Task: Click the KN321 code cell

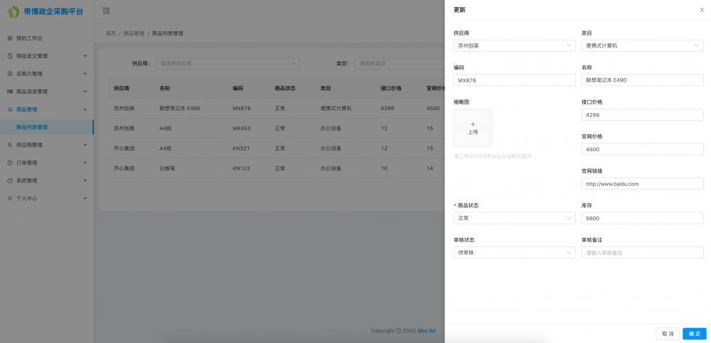Action: (x=241, y=148)
